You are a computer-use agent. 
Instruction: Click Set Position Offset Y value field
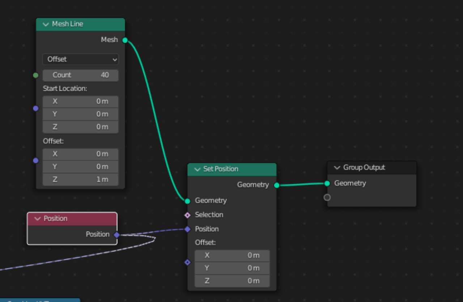[x=232, y=268]
